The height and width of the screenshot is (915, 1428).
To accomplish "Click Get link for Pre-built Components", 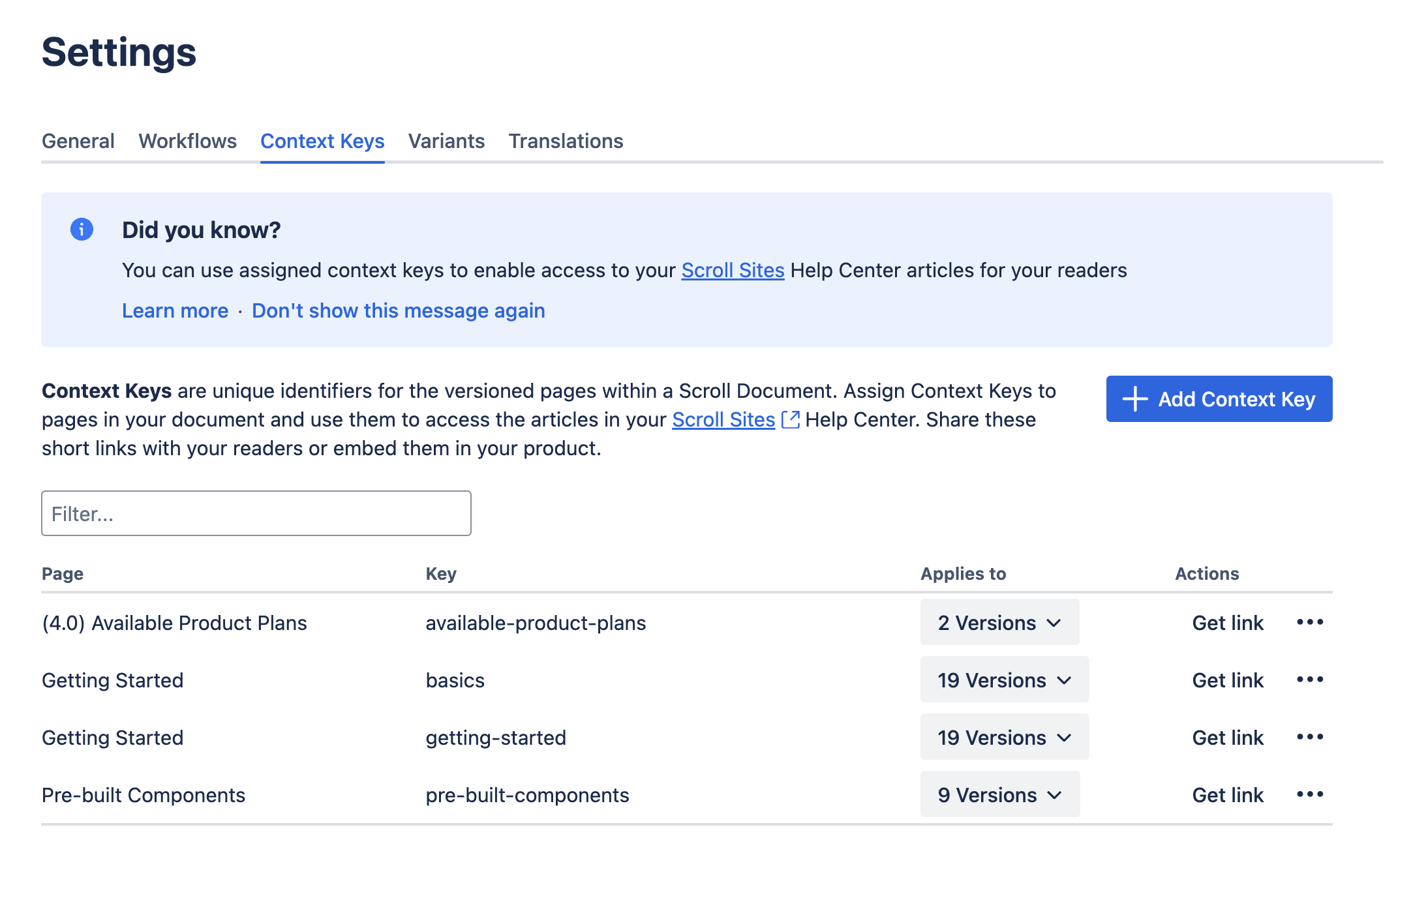I will coord(1227,794).
